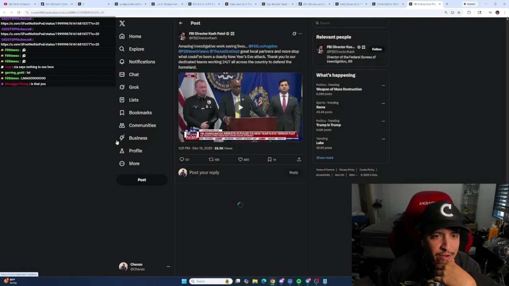Click the Reply button
The height and width of the screenshot is (286, 509).
click(x=293, y=172)
